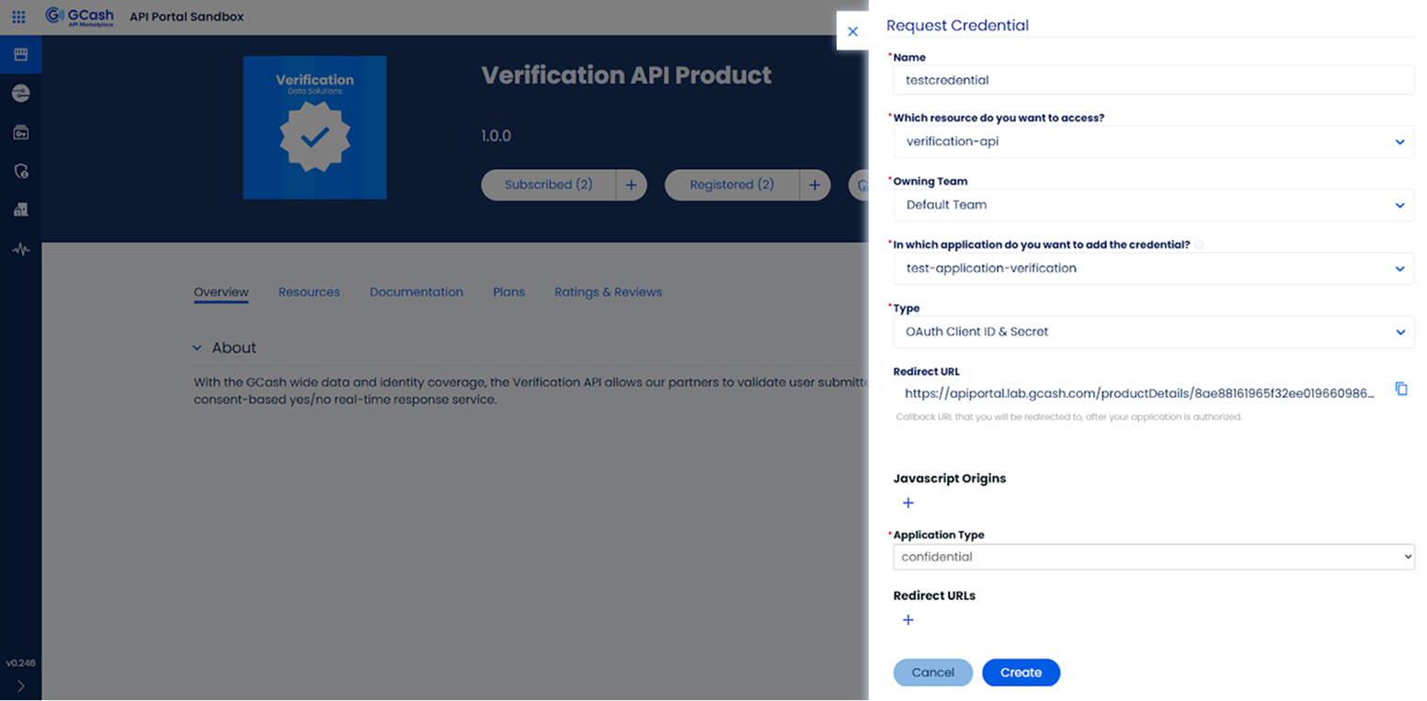The width and height of the screenshot is (1427, 701).
Task: Open the apps grid menu icon
Action: [18, 17]
